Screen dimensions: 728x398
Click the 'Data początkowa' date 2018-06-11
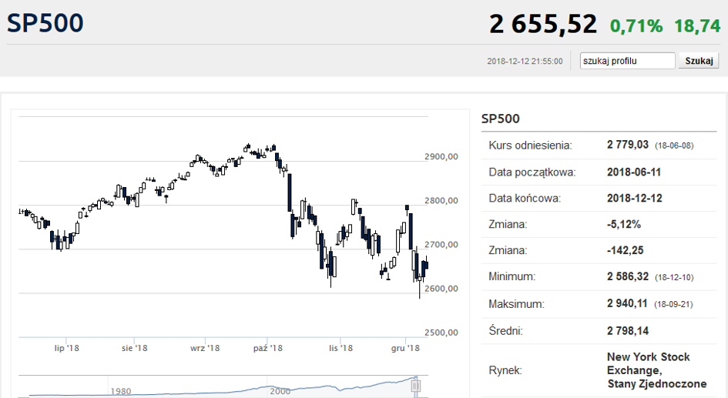(634, 172)
